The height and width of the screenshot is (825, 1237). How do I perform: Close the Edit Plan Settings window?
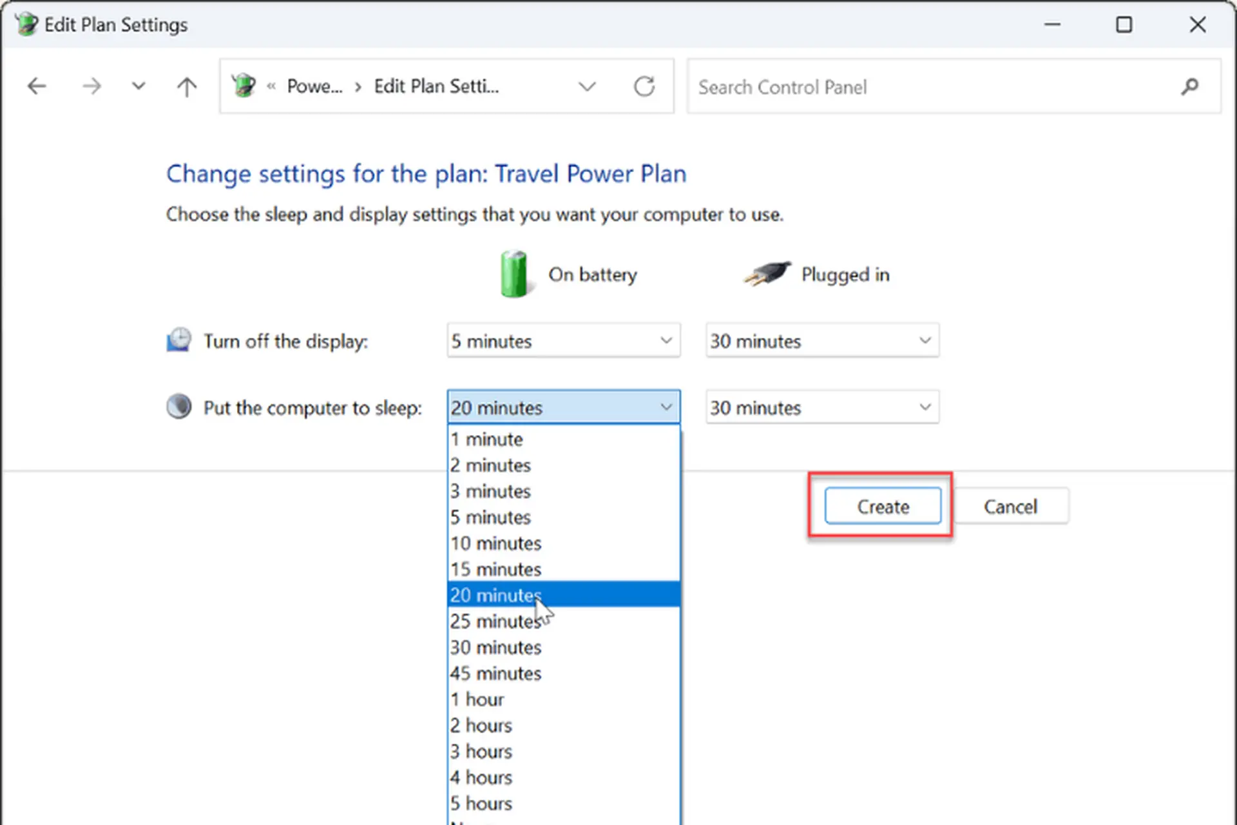point(1198,24)
